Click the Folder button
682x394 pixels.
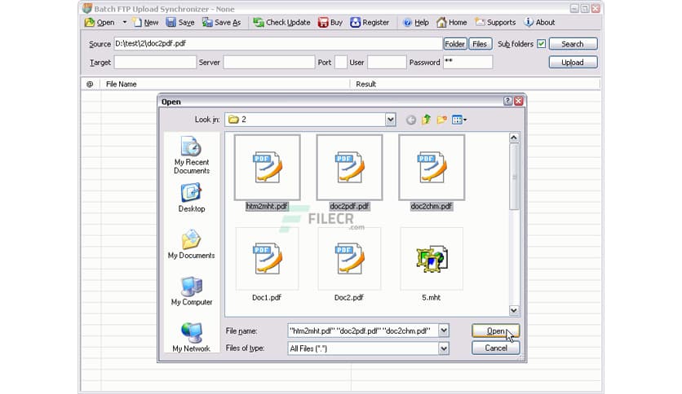coord(455,44)
